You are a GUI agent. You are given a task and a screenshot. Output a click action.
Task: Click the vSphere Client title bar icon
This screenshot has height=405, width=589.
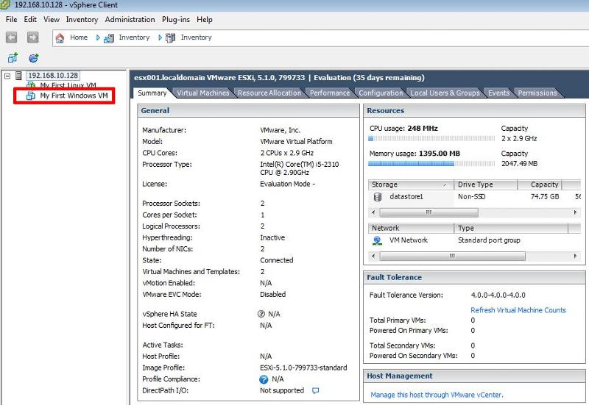coord(5,5)
